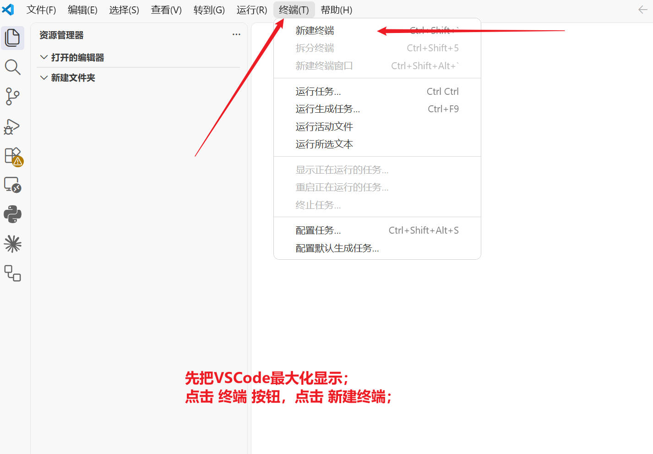Collapse the 新建文件夹 section
The height and width of the screenshot is (454, 653).
138,78
